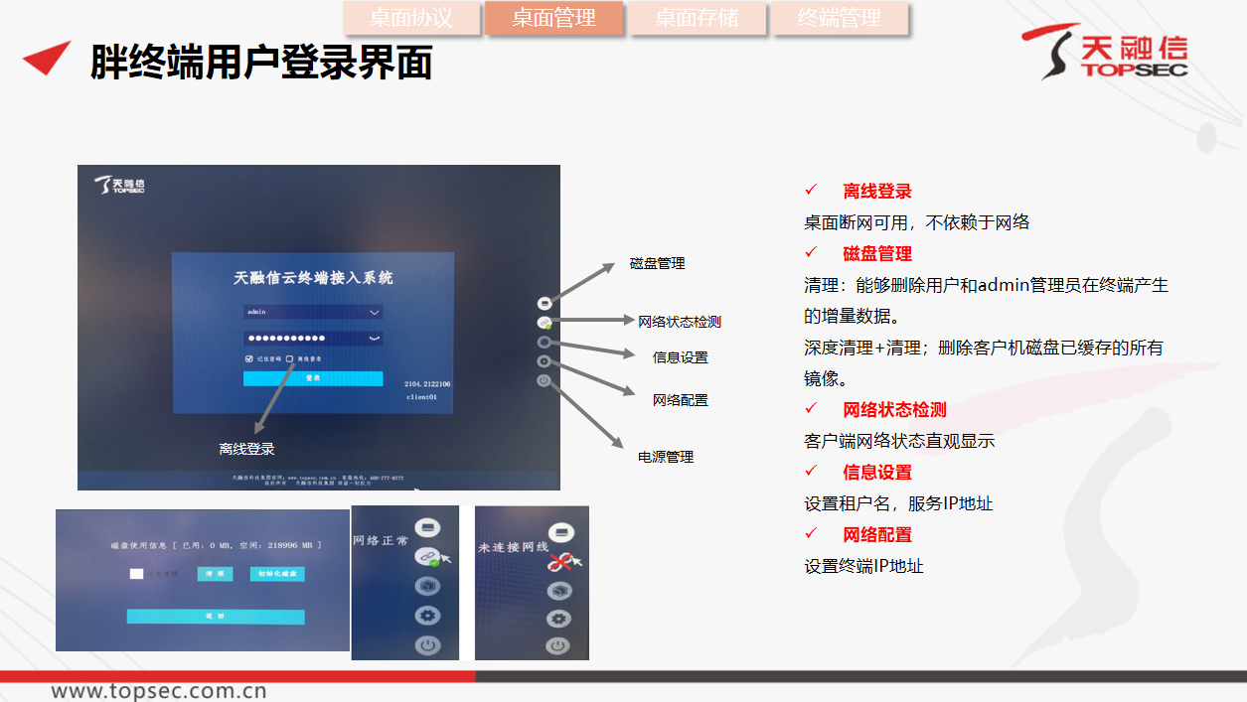
Task: Expand the admin username dropdown arrow
Action: click(375, 312)
